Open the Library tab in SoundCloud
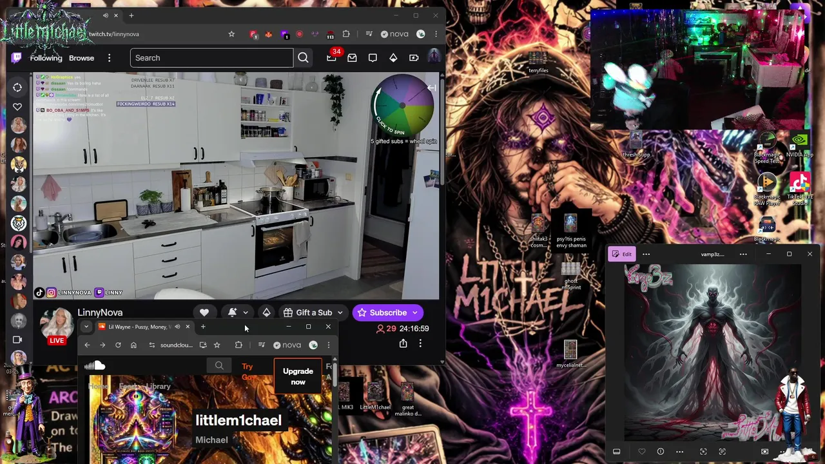This screenshot has height=464, width=825. [158, 386]
